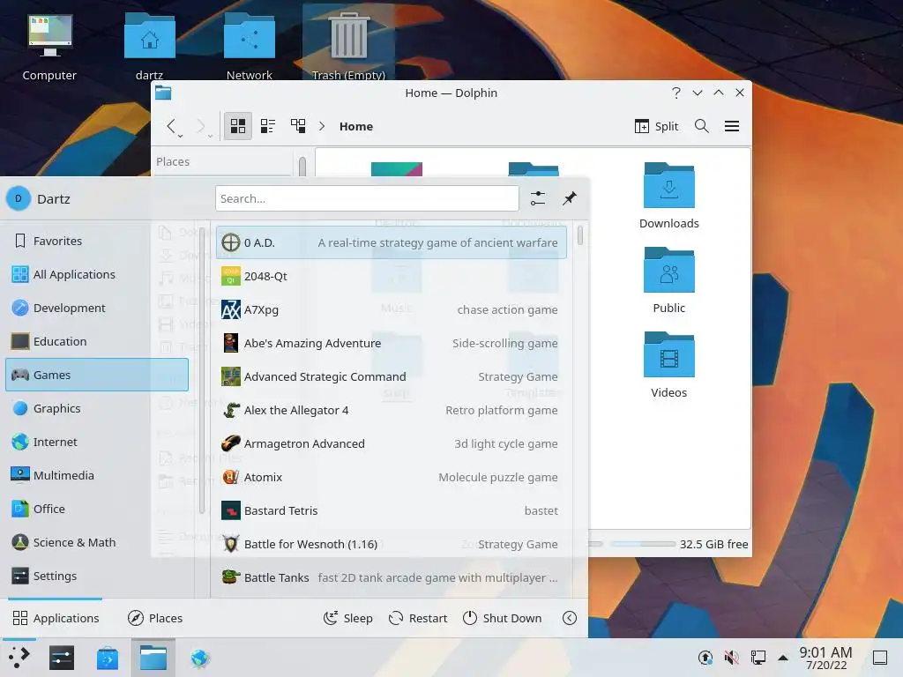Image resolution: width=903 pixels, height=677 pixels.
Task: Select Multimedia category
Action: [x=97, y=475]
